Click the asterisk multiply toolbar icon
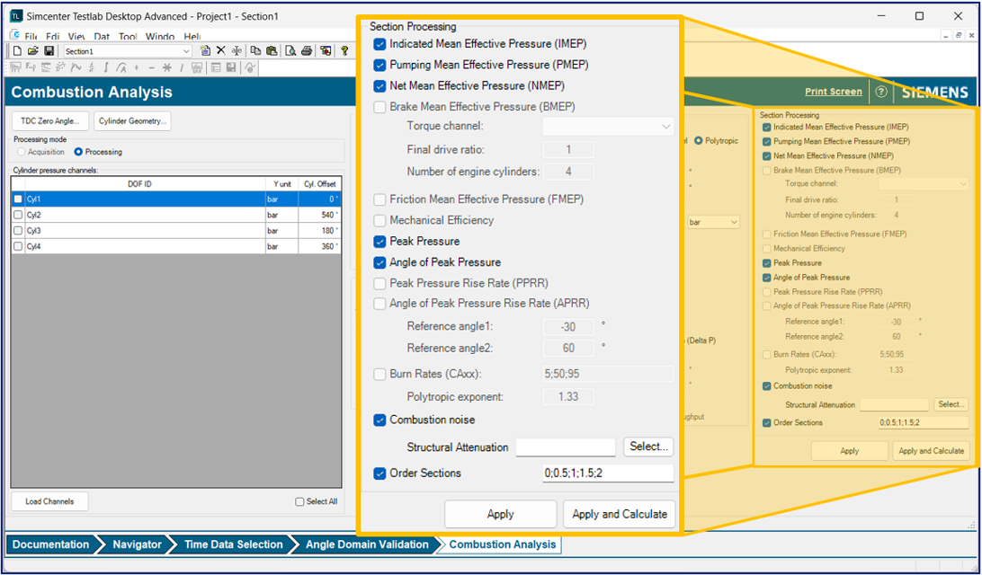The width and height of the screenshot is (982, 575). [x=166, y=67]
